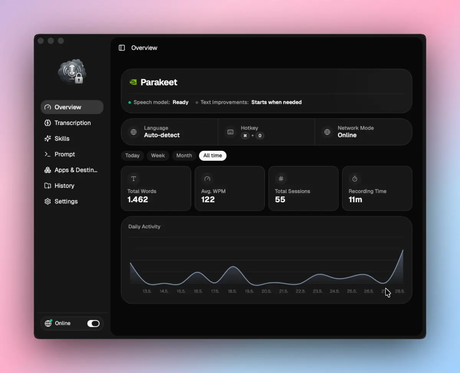Select the Week time filter
Image resolution: width=460 pixels, height=373 pixels.
point(158,155)
